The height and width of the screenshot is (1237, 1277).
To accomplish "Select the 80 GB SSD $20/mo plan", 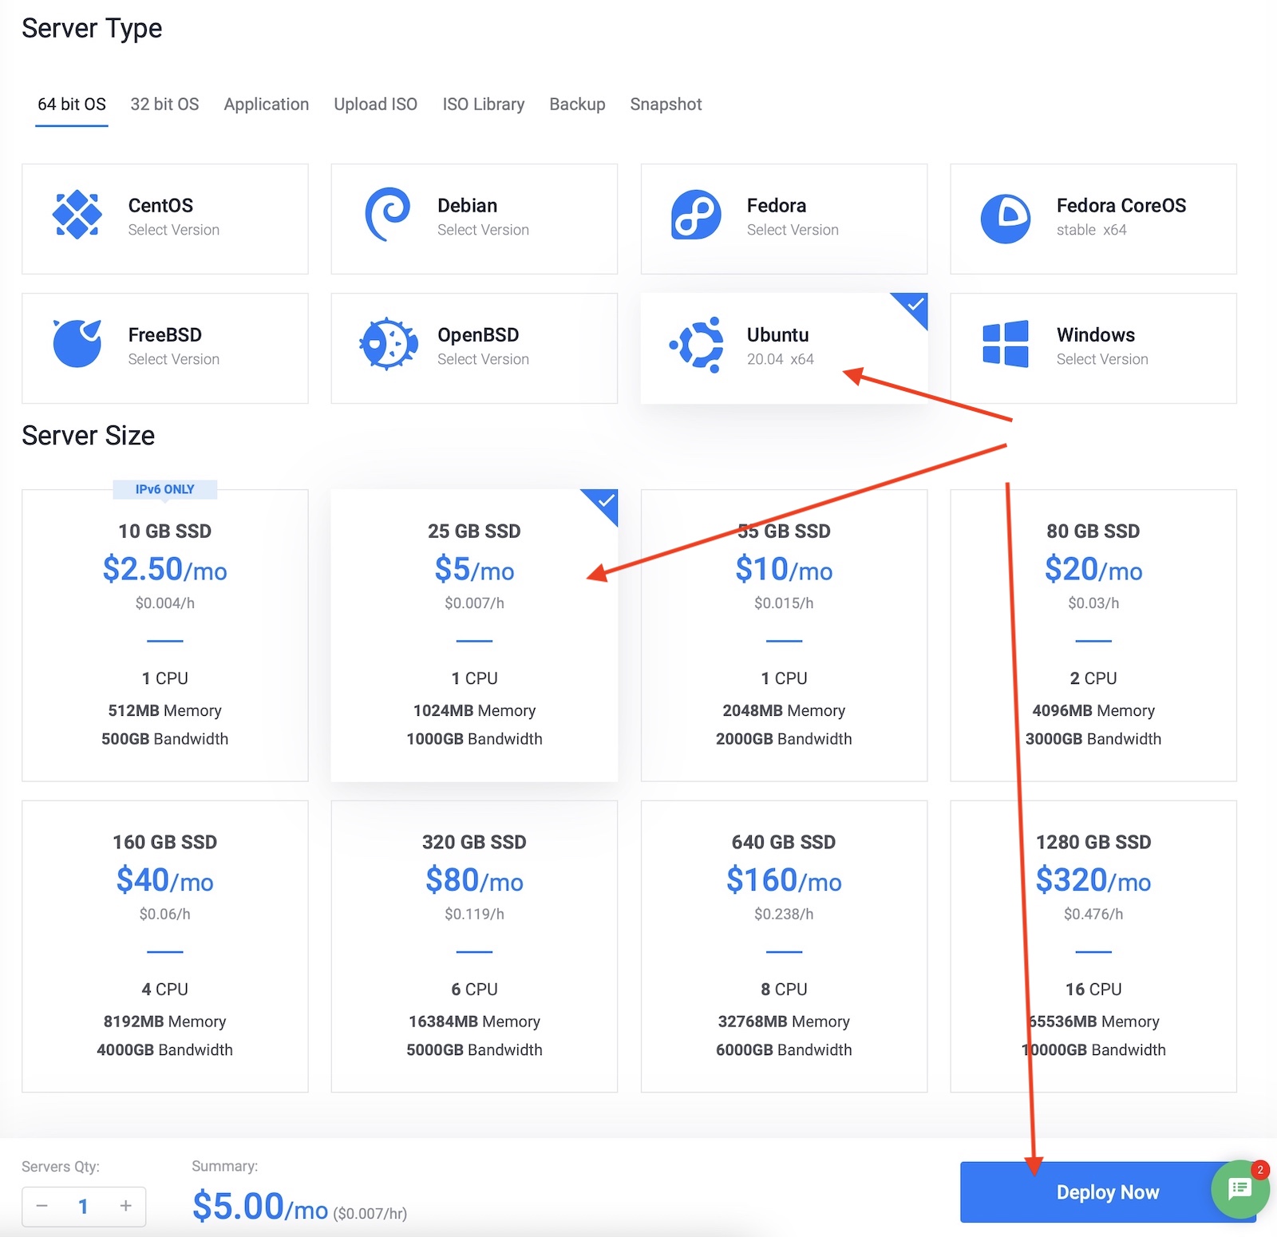I will (1093, 634).
